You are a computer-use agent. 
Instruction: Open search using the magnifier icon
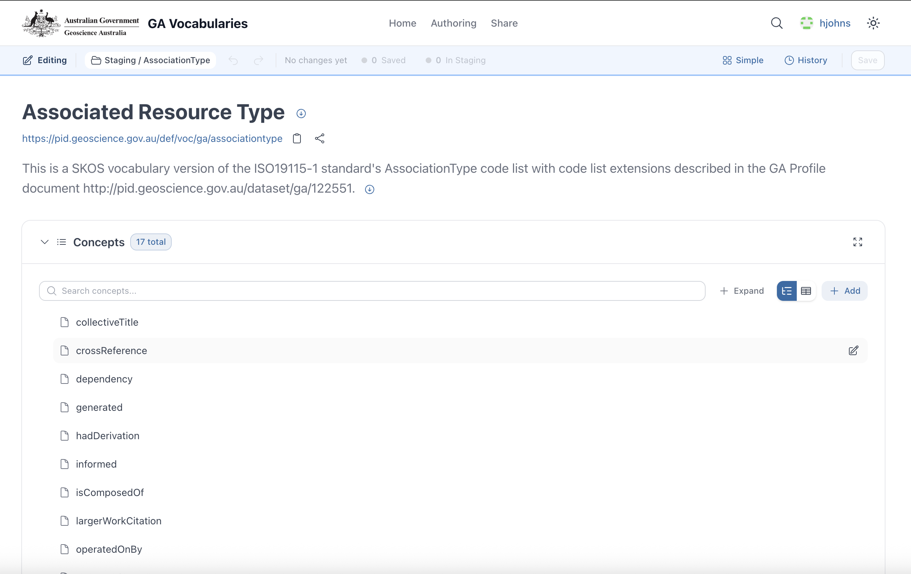tap(777, 23)
